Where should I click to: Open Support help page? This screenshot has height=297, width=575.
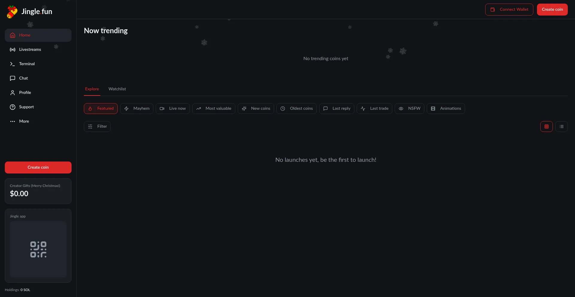(26, 107)
